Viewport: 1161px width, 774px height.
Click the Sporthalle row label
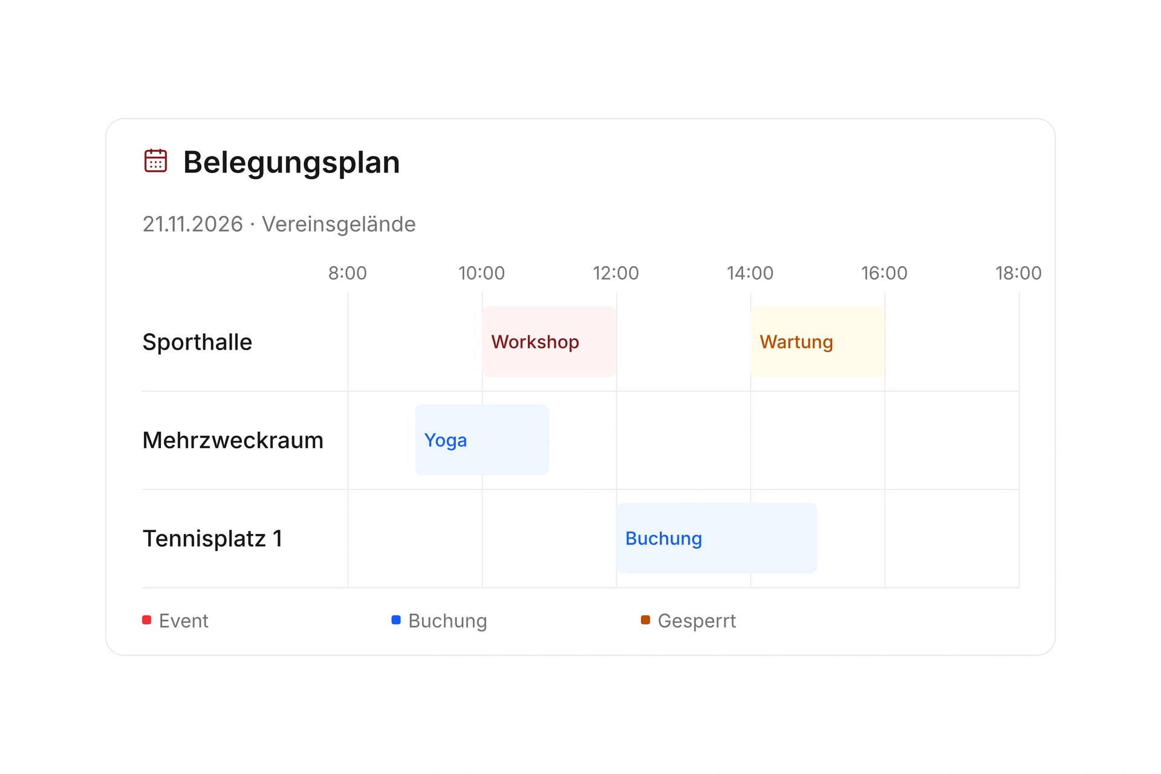(x=197, y=342)
